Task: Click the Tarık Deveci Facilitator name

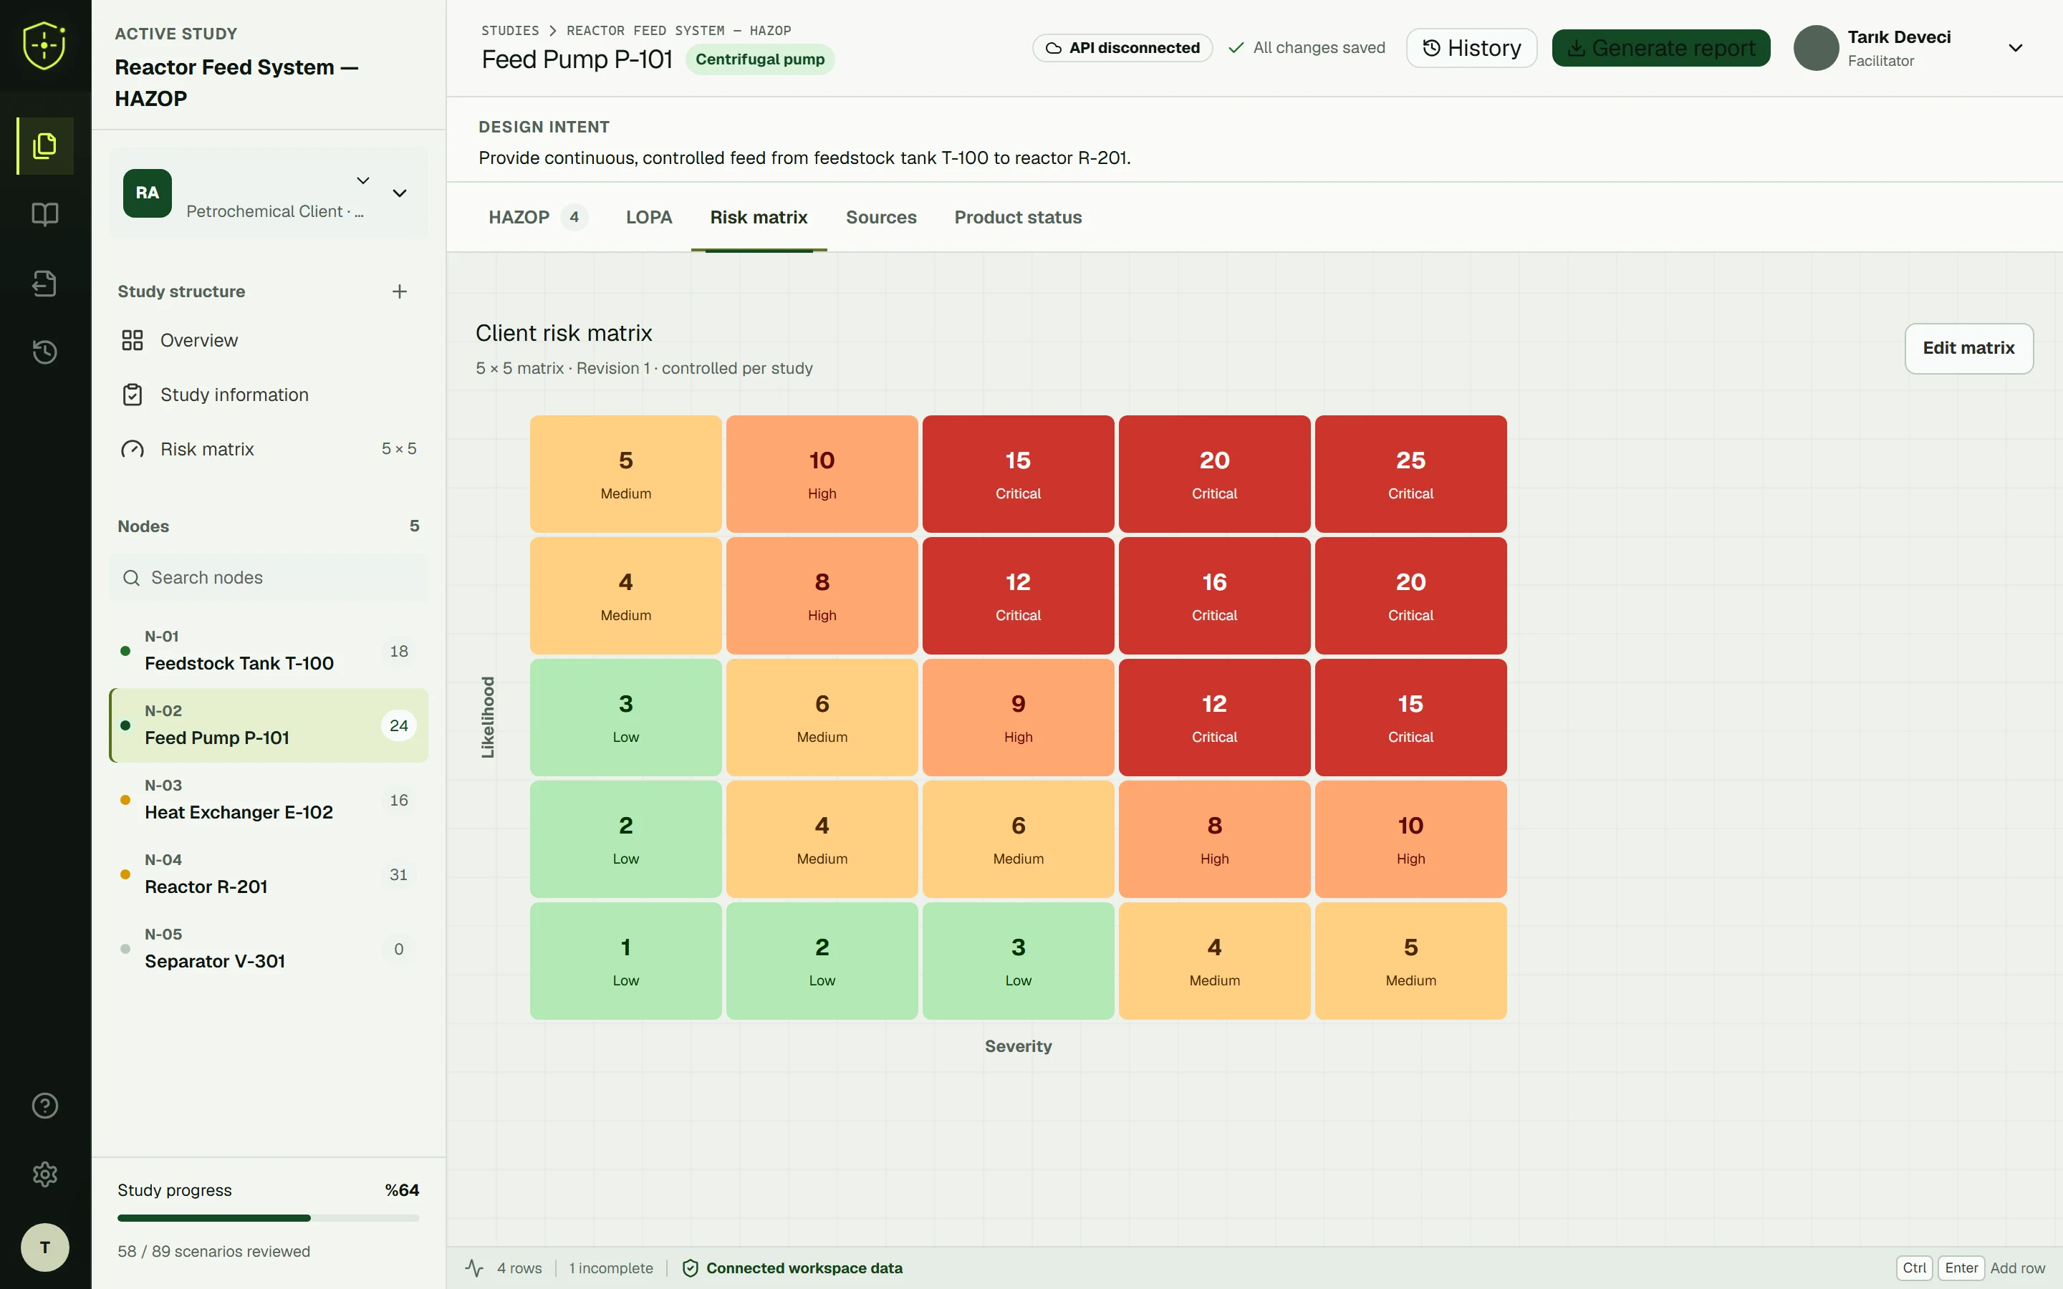Action: click(x=1900, y=48)
